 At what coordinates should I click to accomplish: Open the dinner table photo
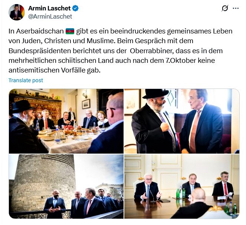(66, 121)
